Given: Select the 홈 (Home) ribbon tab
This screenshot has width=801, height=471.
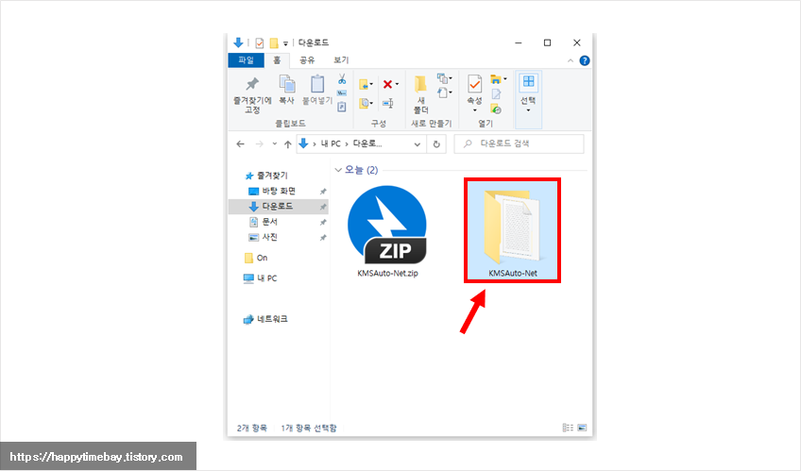Looking at the screenshot, I should point(277,60).
